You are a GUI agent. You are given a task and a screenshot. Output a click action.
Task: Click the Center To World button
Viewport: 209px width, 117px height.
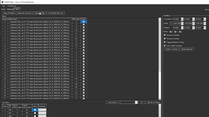171,49
